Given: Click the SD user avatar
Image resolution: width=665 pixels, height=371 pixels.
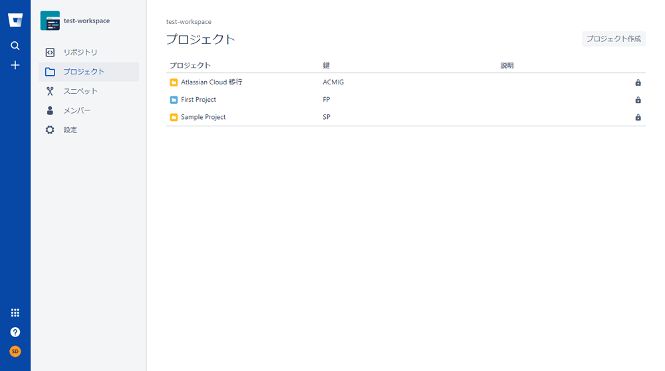Looking at the screenshot, I should pyautogui.click(x=15, y=351).
